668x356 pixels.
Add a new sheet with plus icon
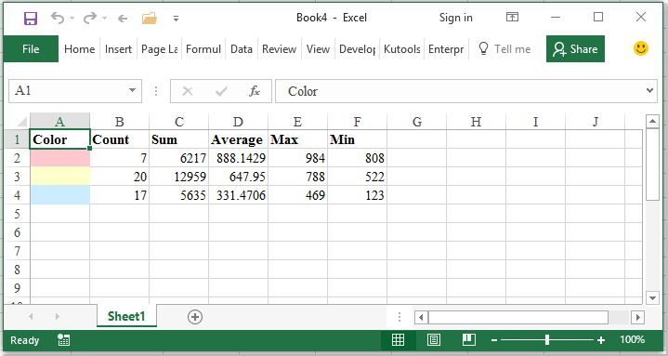(195, 317)
